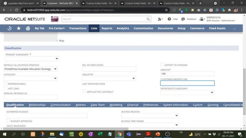
Task: Open the Shortcuts star icon
Action: (19, 28)
